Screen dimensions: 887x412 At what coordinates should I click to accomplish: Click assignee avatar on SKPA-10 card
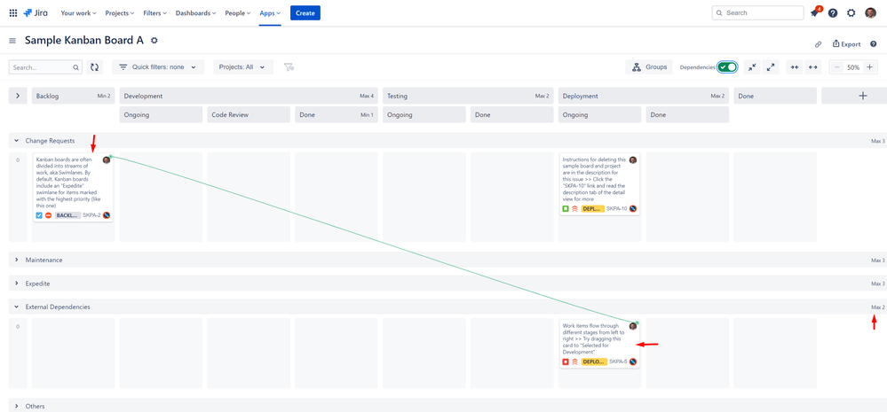(633, 160)
